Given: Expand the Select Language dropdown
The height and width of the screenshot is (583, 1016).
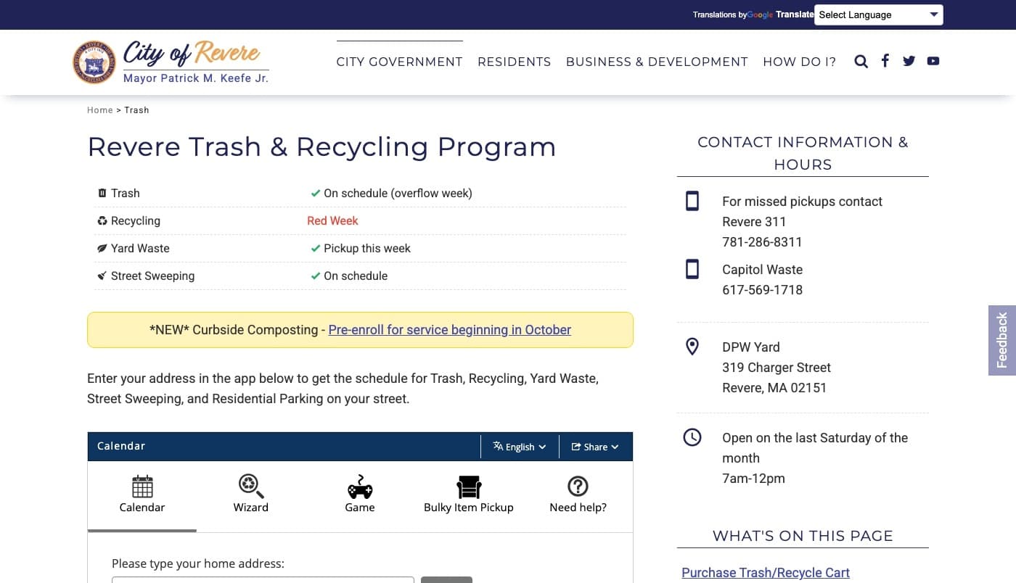Looking at the screenshot, I should [x=878, y=15].
